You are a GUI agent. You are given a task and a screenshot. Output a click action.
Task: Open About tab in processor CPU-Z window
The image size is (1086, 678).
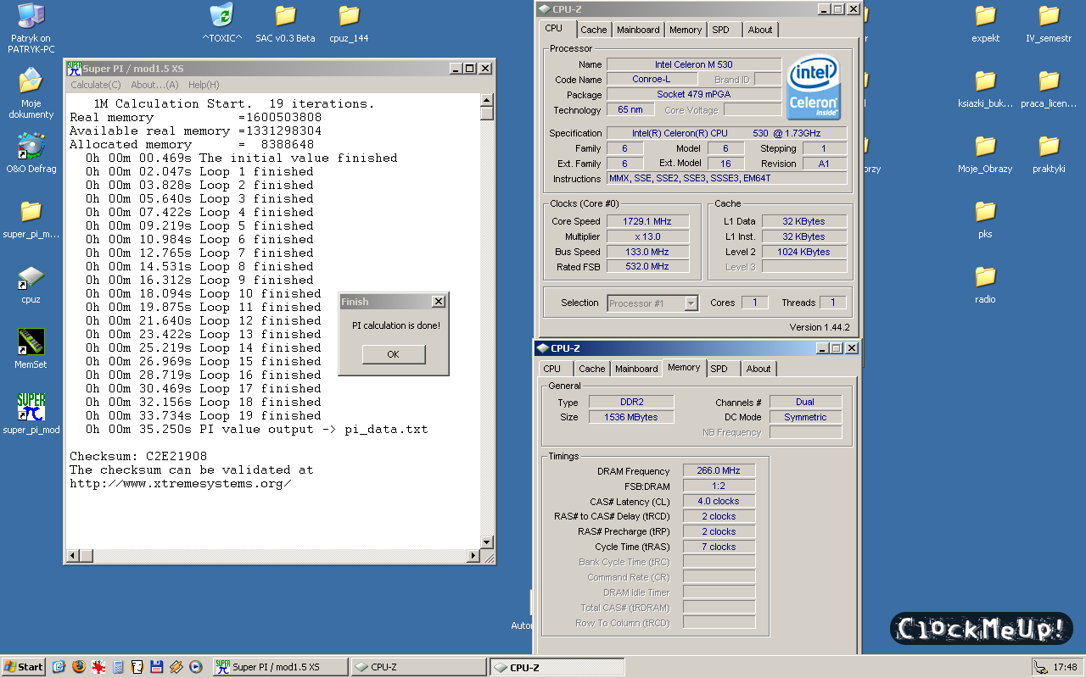point(760,30)
